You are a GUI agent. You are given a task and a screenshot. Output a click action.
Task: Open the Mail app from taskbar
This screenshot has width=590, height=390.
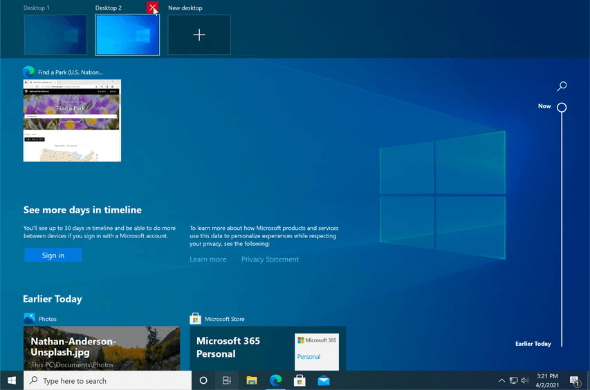tap(323, 380)
